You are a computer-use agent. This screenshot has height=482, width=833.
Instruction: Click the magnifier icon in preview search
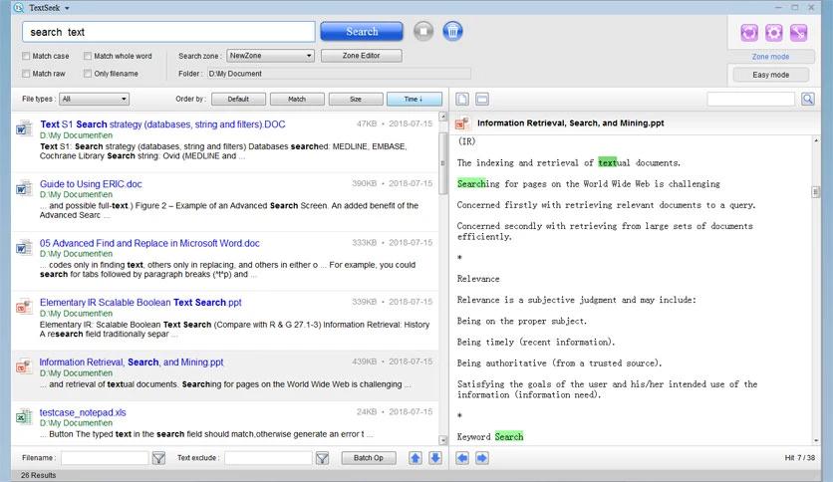pos(807,99)
